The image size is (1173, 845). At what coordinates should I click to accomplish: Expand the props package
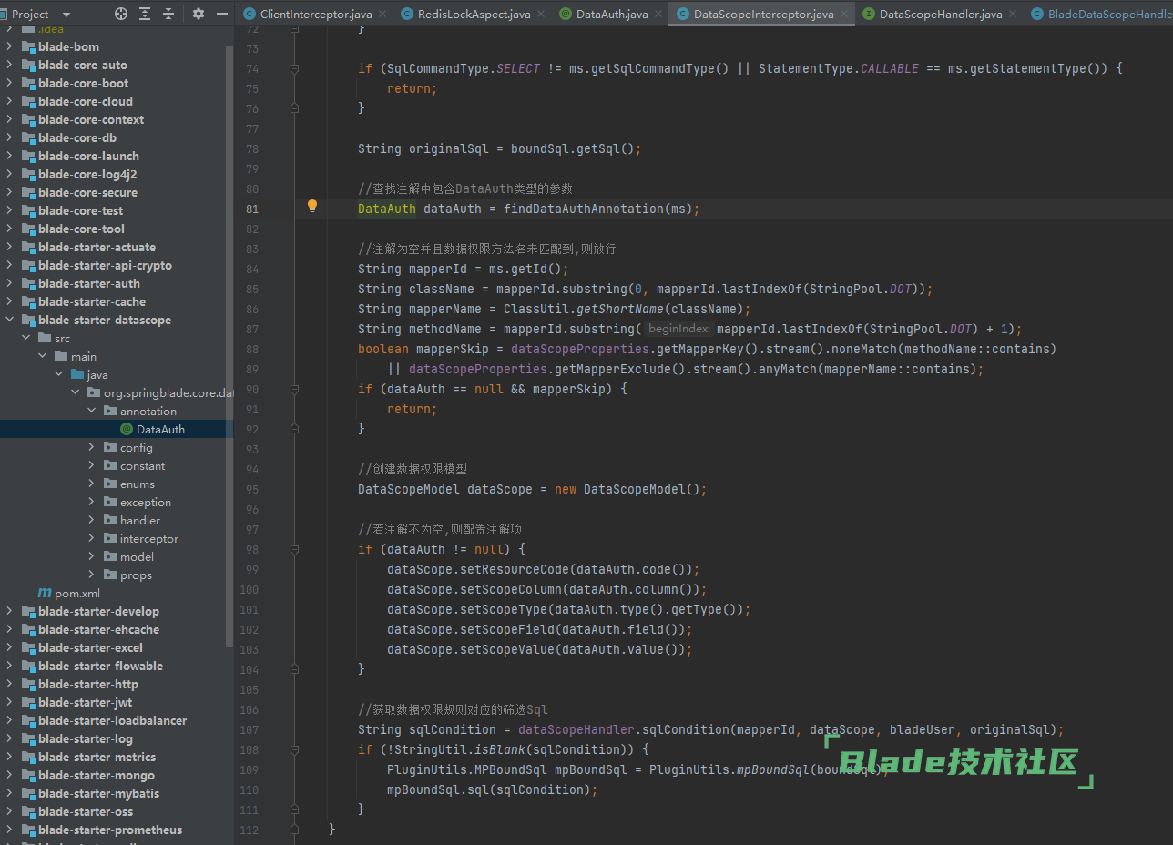pos(91,575)
